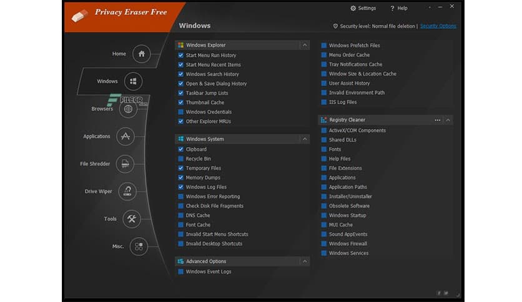Viewport: 522px width, 302px height.
Task: Switch to File Shredder label
Action: point(95,163)
